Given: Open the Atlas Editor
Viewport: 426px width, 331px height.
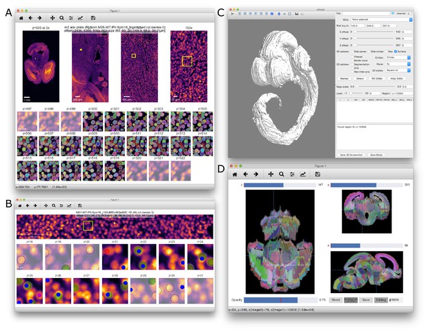Looking at the screenshot, I should click(x=397, y=79).
